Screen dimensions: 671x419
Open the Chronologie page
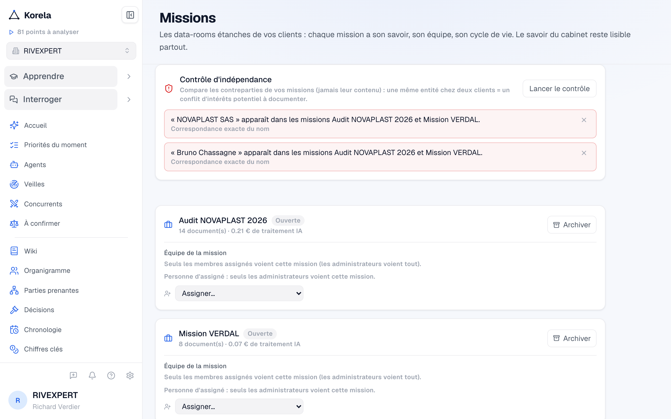coord(43,330)
